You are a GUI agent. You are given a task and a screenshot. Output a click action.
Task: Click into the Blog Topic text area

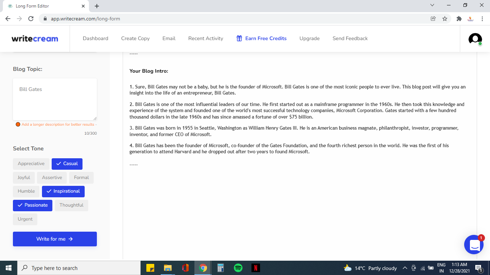point(55,100)
